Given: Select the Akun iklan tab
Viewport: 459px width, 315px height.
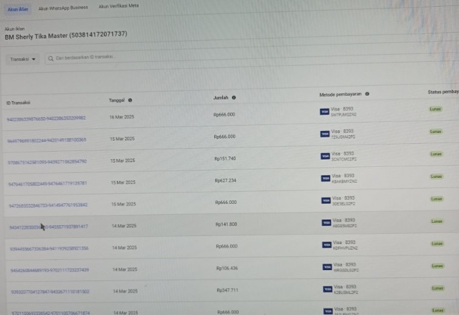Looking at the screenshot, I should [18, 9].
